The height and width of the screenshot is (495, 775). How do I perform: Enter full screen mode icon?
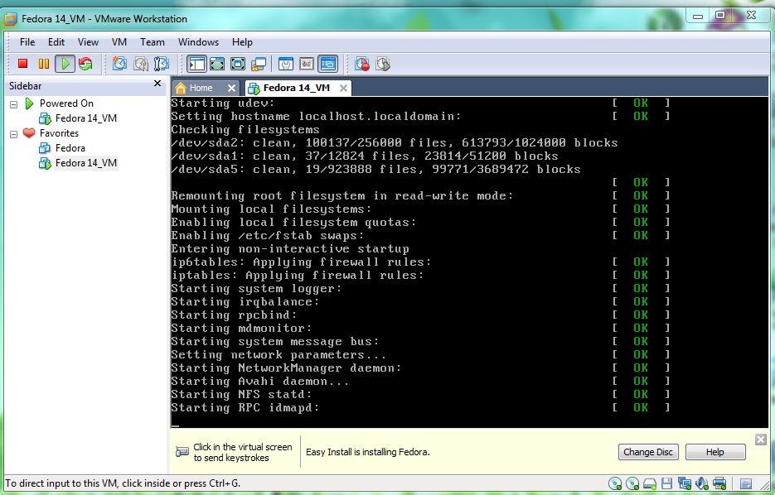pos(238,64)
